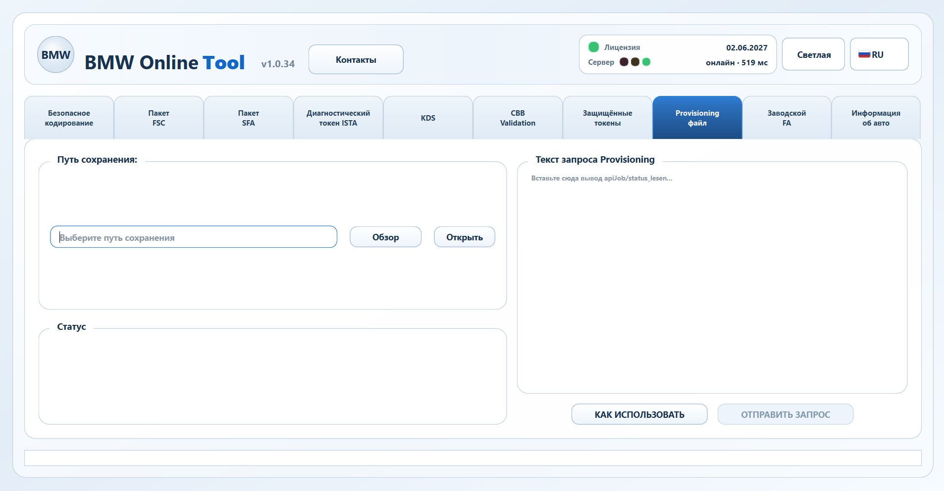Click the Обзор browse button
This screenshot has width=944, height=491.
click(x=385, y=237)
